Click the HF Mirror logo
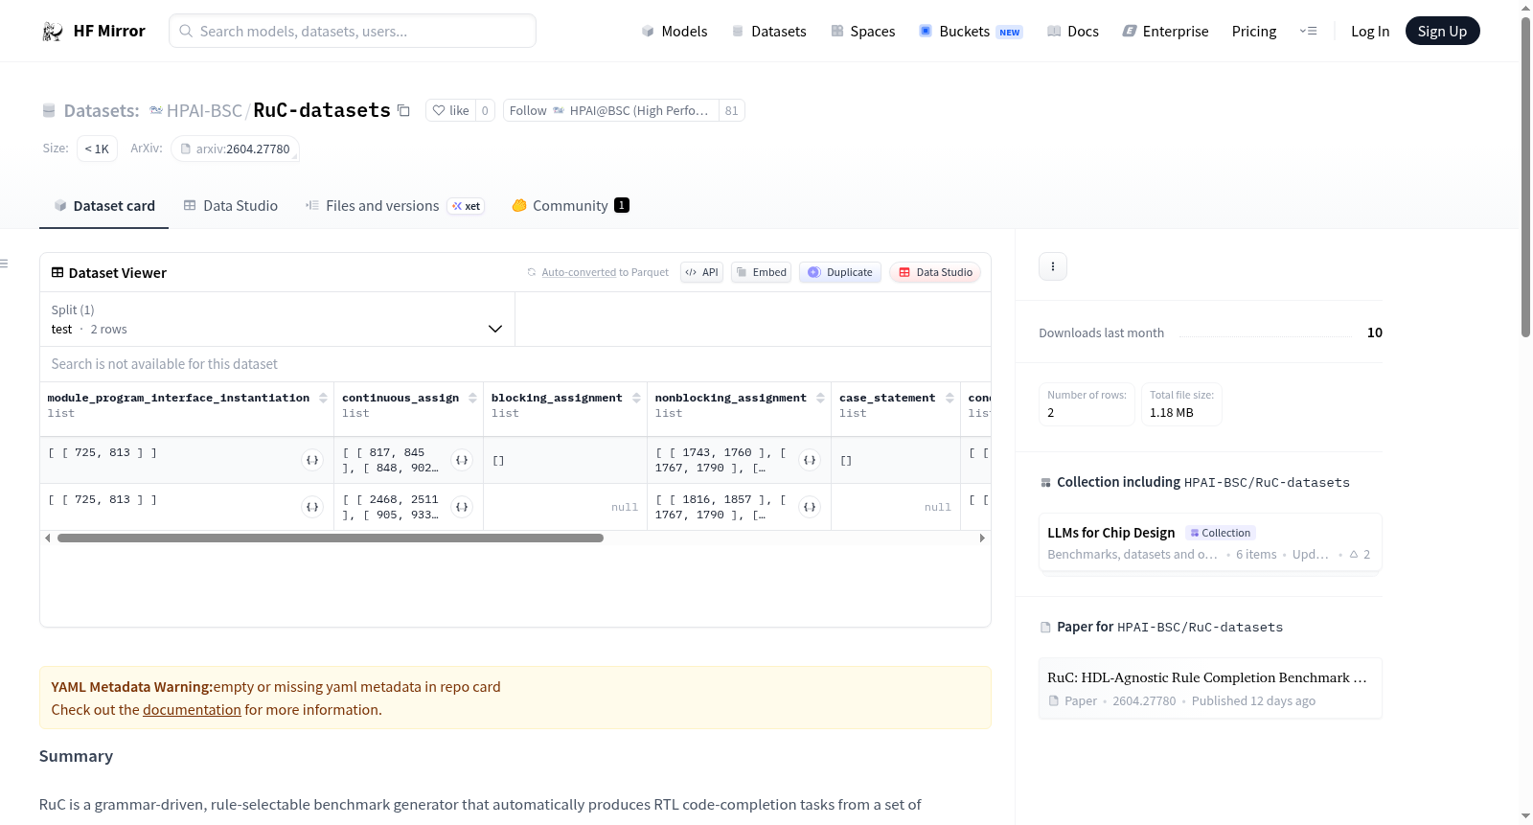 (94, 31)
